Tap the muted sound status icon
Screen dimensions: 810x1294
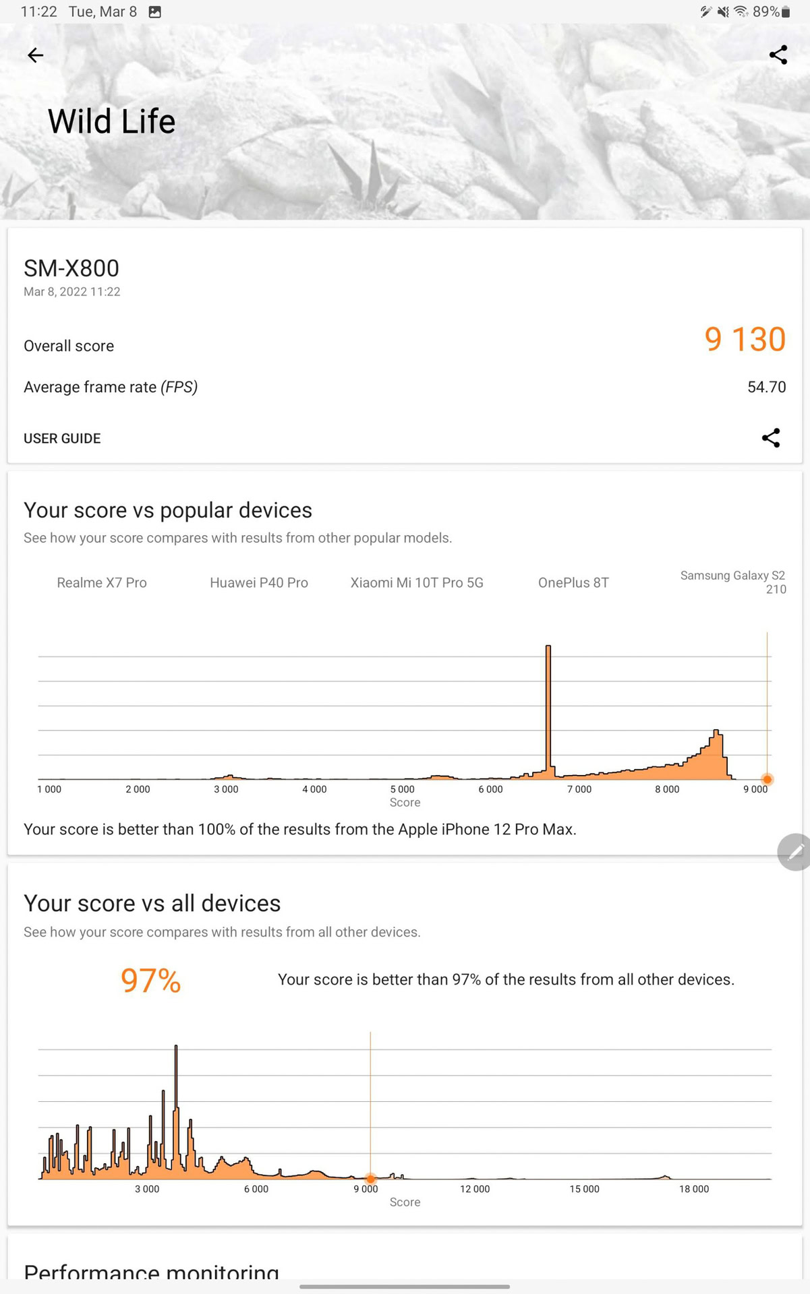point(723,12)
